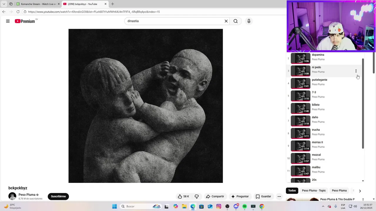Show more chips with right arrow
Image resolution: width=376 pixels, height=211 pixels.
(360, 191)
